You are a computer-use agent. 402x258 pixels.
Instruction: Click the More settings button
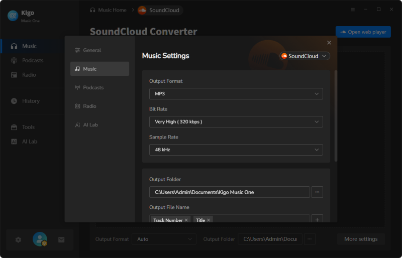coord(361,239)
